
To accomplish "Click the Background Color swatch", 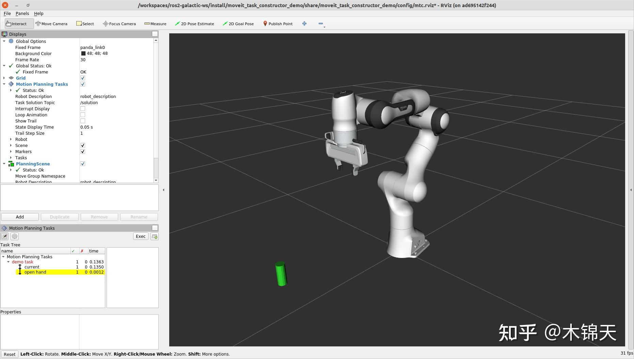I will pos(83,53).
